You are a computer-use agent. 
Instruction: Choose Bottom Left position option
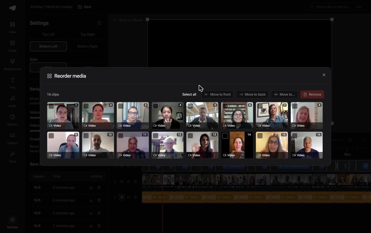click(48, 46)
